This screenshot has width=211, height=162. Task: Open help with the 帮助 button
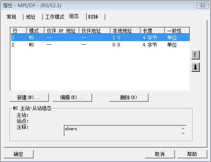pos(192,154)
